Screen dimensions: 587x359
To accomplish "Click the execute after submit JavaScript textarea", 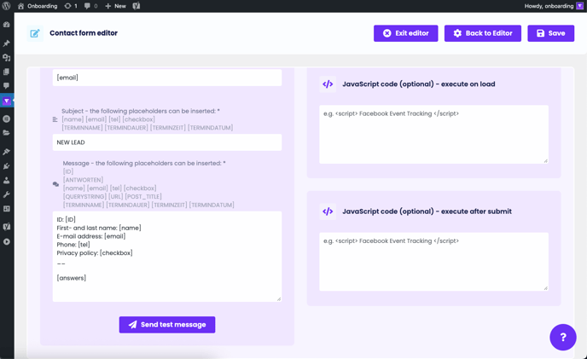I will pos(433,262).
